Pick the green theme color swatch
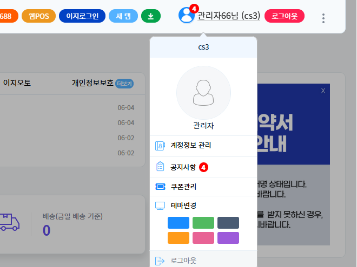This screenshot has height=267, width=357. click(x=203, y=223)
